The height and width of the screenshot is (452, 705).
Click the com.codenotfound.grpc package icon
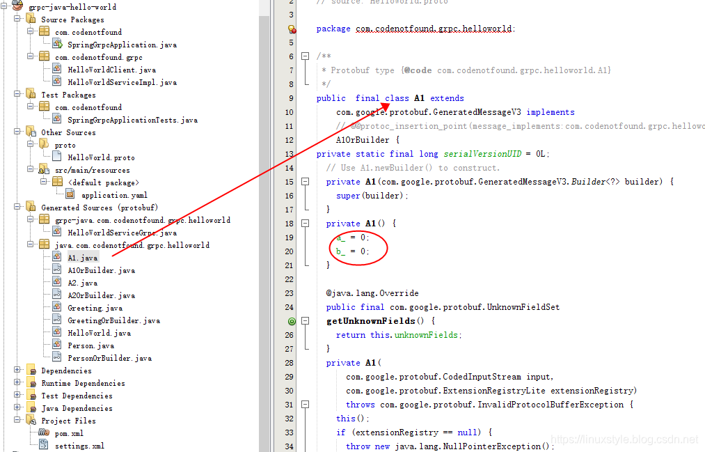[44, 56]
